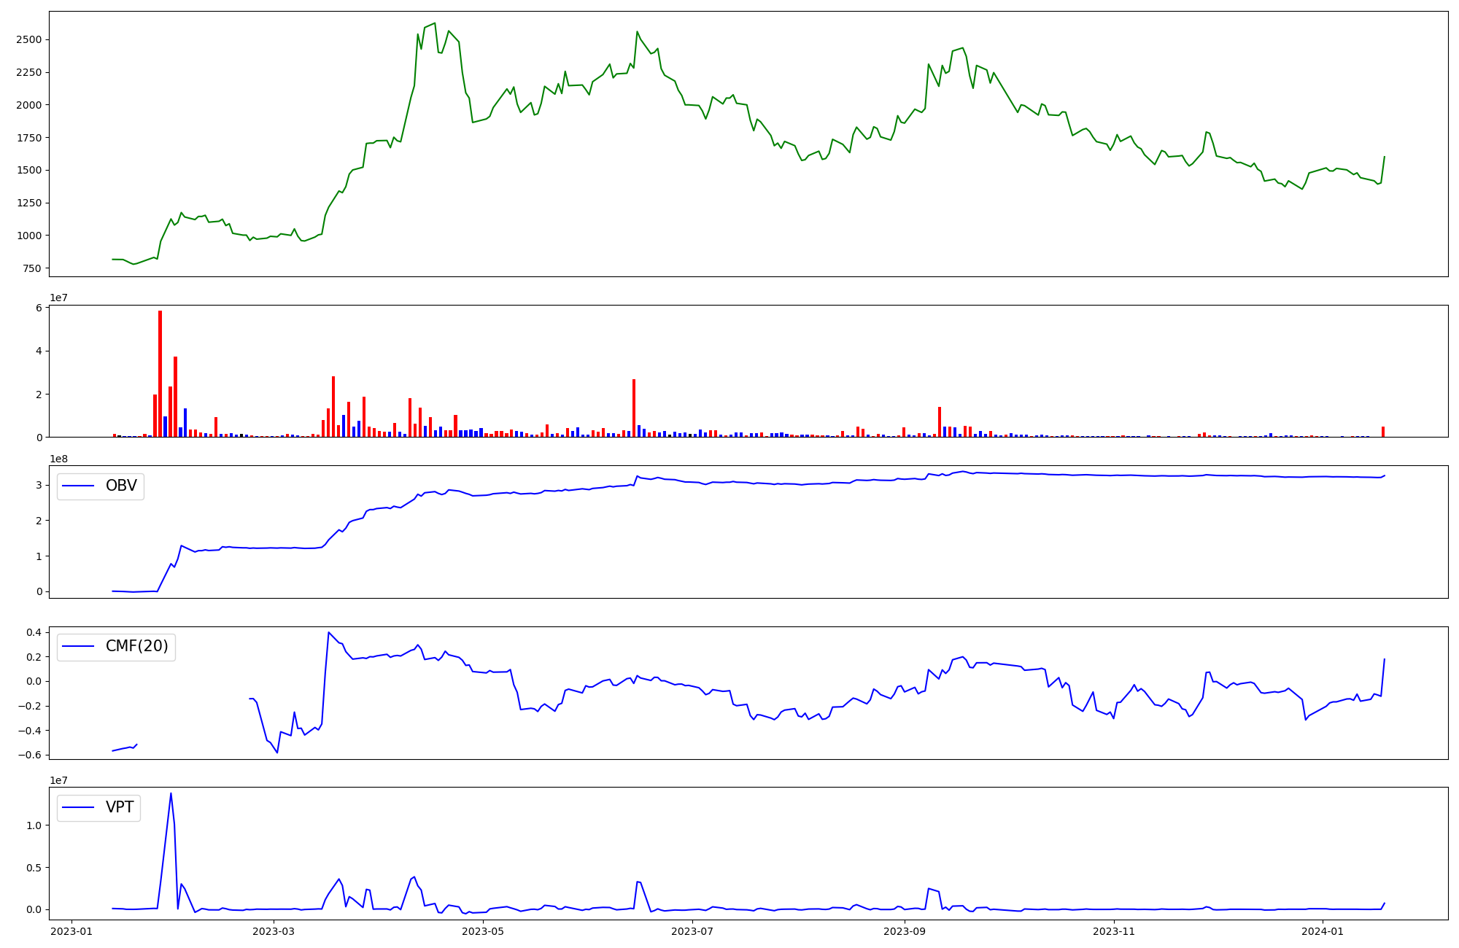Click the 2500 tick on price axis
Screen dimensions: 1459x948
[28, 39]
